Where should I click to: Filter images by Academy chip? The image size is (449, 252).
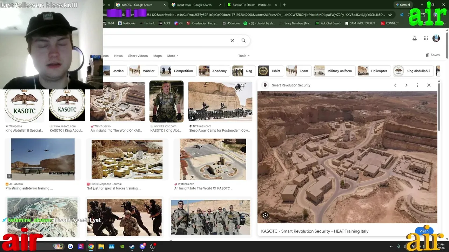tap(214, 71)
